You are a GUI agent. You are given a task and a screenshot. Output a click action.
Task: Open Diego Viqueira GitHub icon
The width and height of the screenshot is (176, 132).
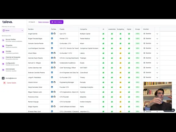pyautogui.click(x=54, y=106)
